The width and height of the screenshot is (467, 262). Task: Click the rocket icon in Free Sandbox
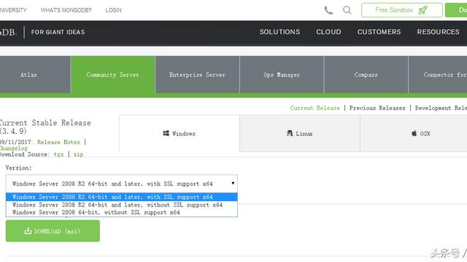[x=422, y=10]
